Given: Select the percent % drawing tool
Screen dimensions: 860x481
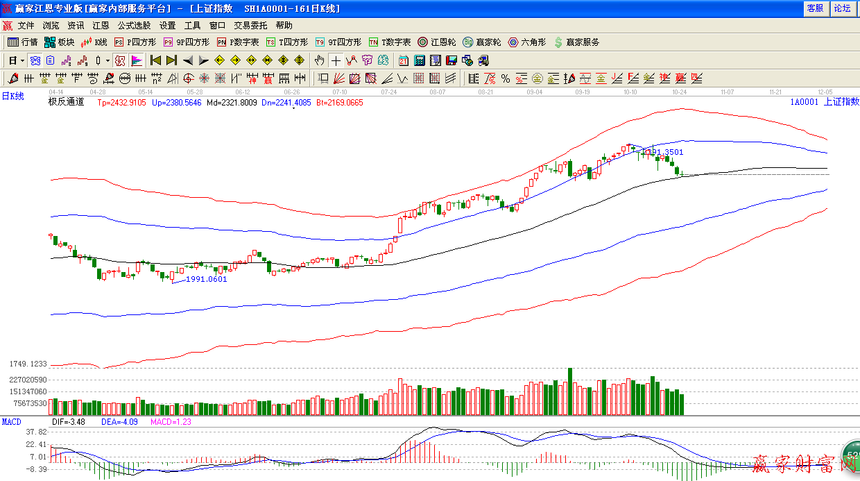Looking at the screenshot, I should click(x=506, y=78).
